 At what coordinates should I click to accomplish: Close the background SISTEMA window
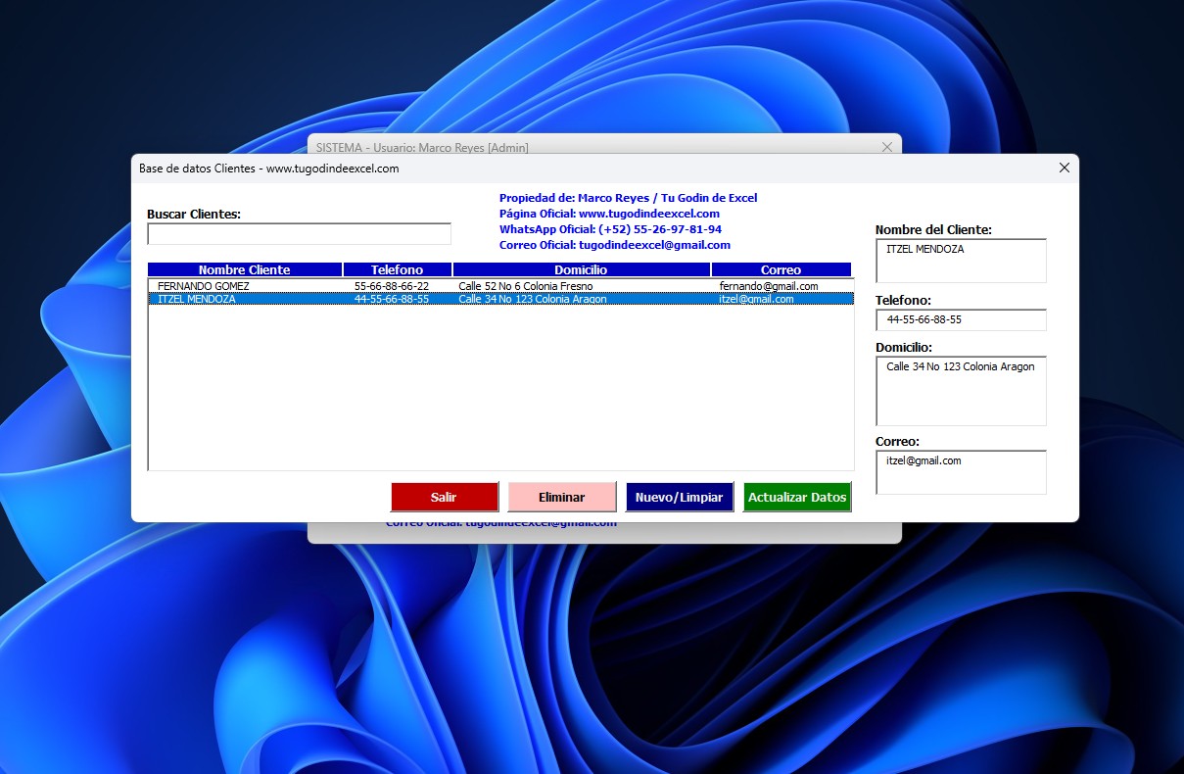[886, 147]
